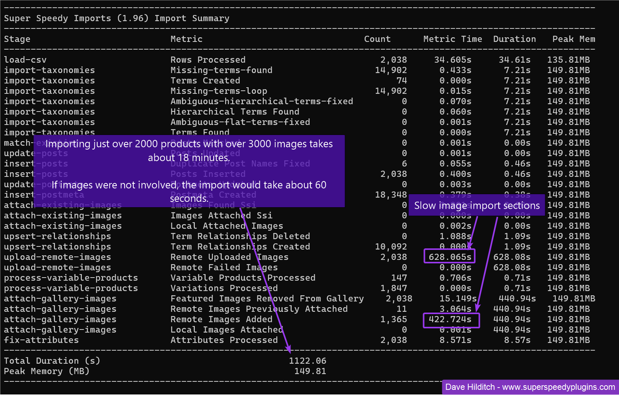Select the 'Slow image import sections' annotation box
Viewport: 619px width, 406px height.
click(x=476, y=205)
